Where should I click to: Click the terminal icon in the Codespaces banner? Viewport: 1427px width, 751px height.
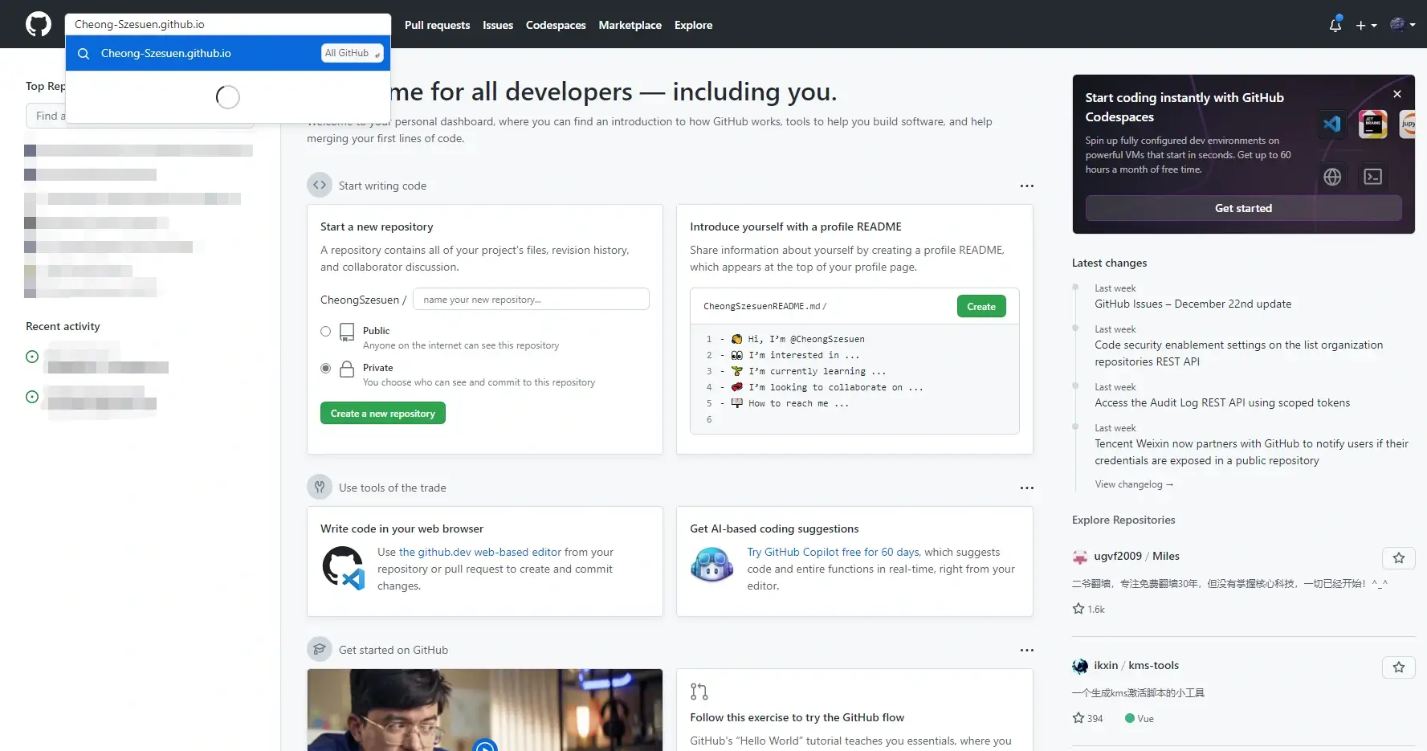[1372, 177]
